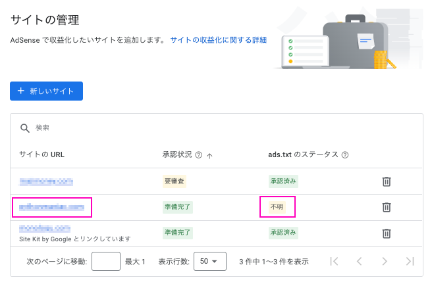Open help icon next to ads.txt のステータス
432x286 pixels.
[345, 155]
